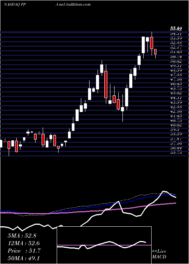Click the 50.02 price axis label

point(176,61)
